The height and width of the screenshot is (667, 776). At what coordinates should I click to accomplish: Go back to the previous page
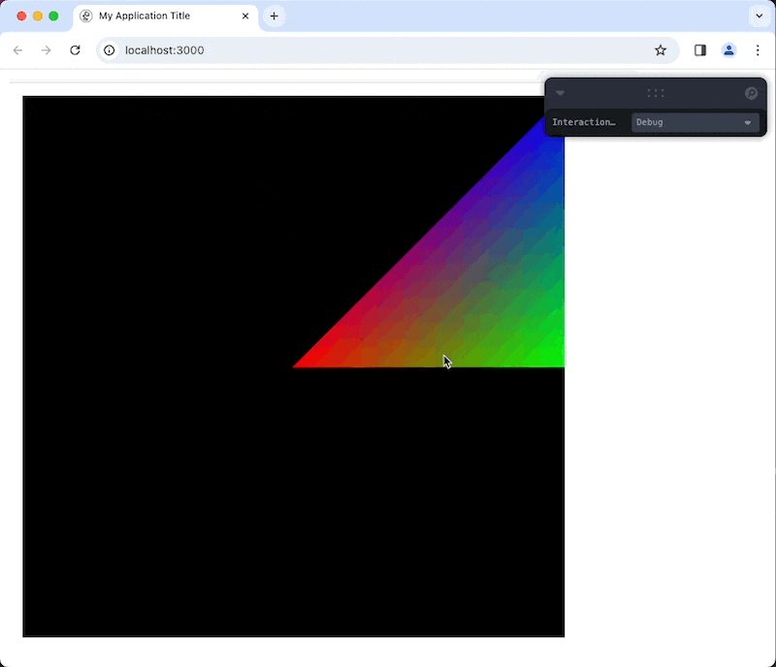pos(17,50)
